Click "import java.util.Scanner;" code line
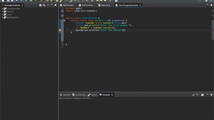The width and height of the screenshot is (214, 120). [x=81, y=11]
